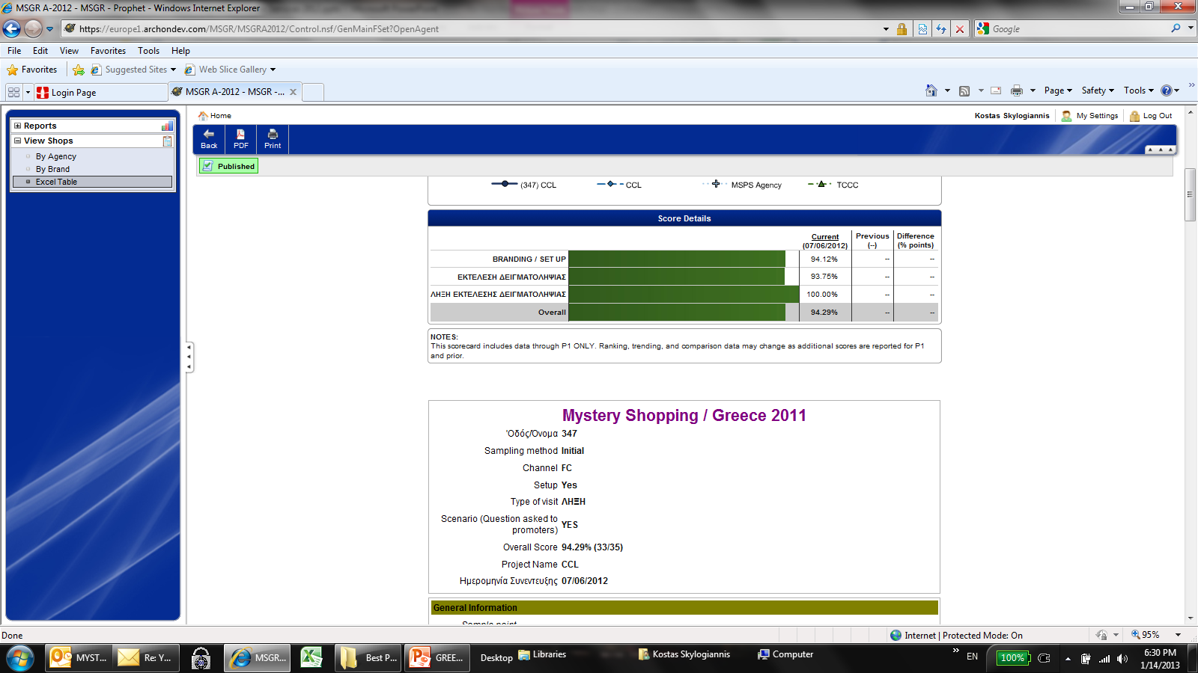Viewport: 1198px width, 673px height.
Task: Select By Agency in View Shops
Action: [56, 156]
